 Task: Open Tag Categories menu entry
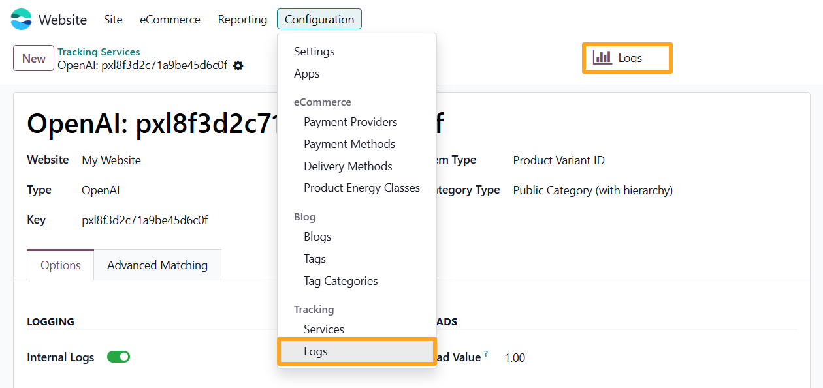click(x=357, y=281)
